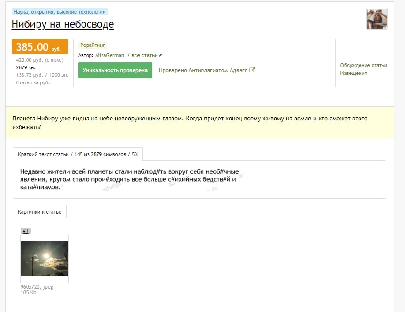Open 'Обсуждение статьи' link
Screen dimensions: 405x312
363,65
